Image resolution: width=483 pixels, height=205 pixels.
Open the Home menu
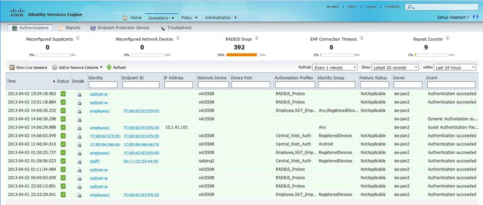[132, 18]
